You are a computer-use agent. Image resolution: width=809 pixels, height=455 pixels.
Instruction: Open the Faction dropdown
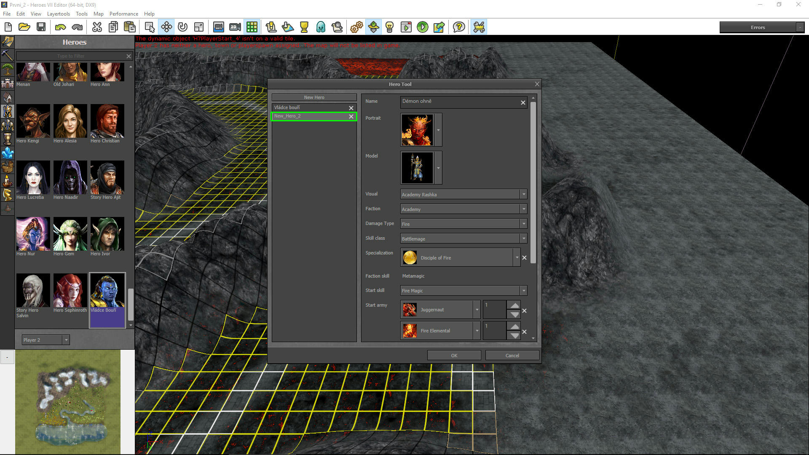[x=463, y=209]
